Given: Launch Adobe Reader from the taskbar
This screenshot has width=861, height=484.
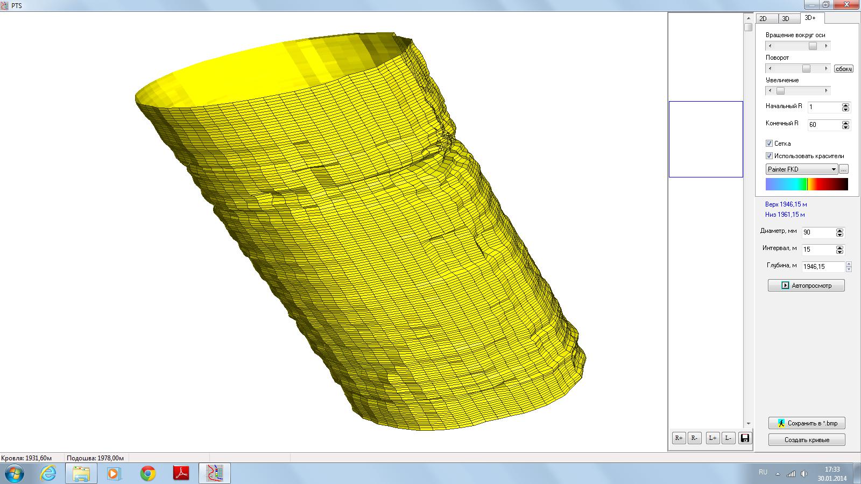Looking at the screenshot, I should click(181, 473).
